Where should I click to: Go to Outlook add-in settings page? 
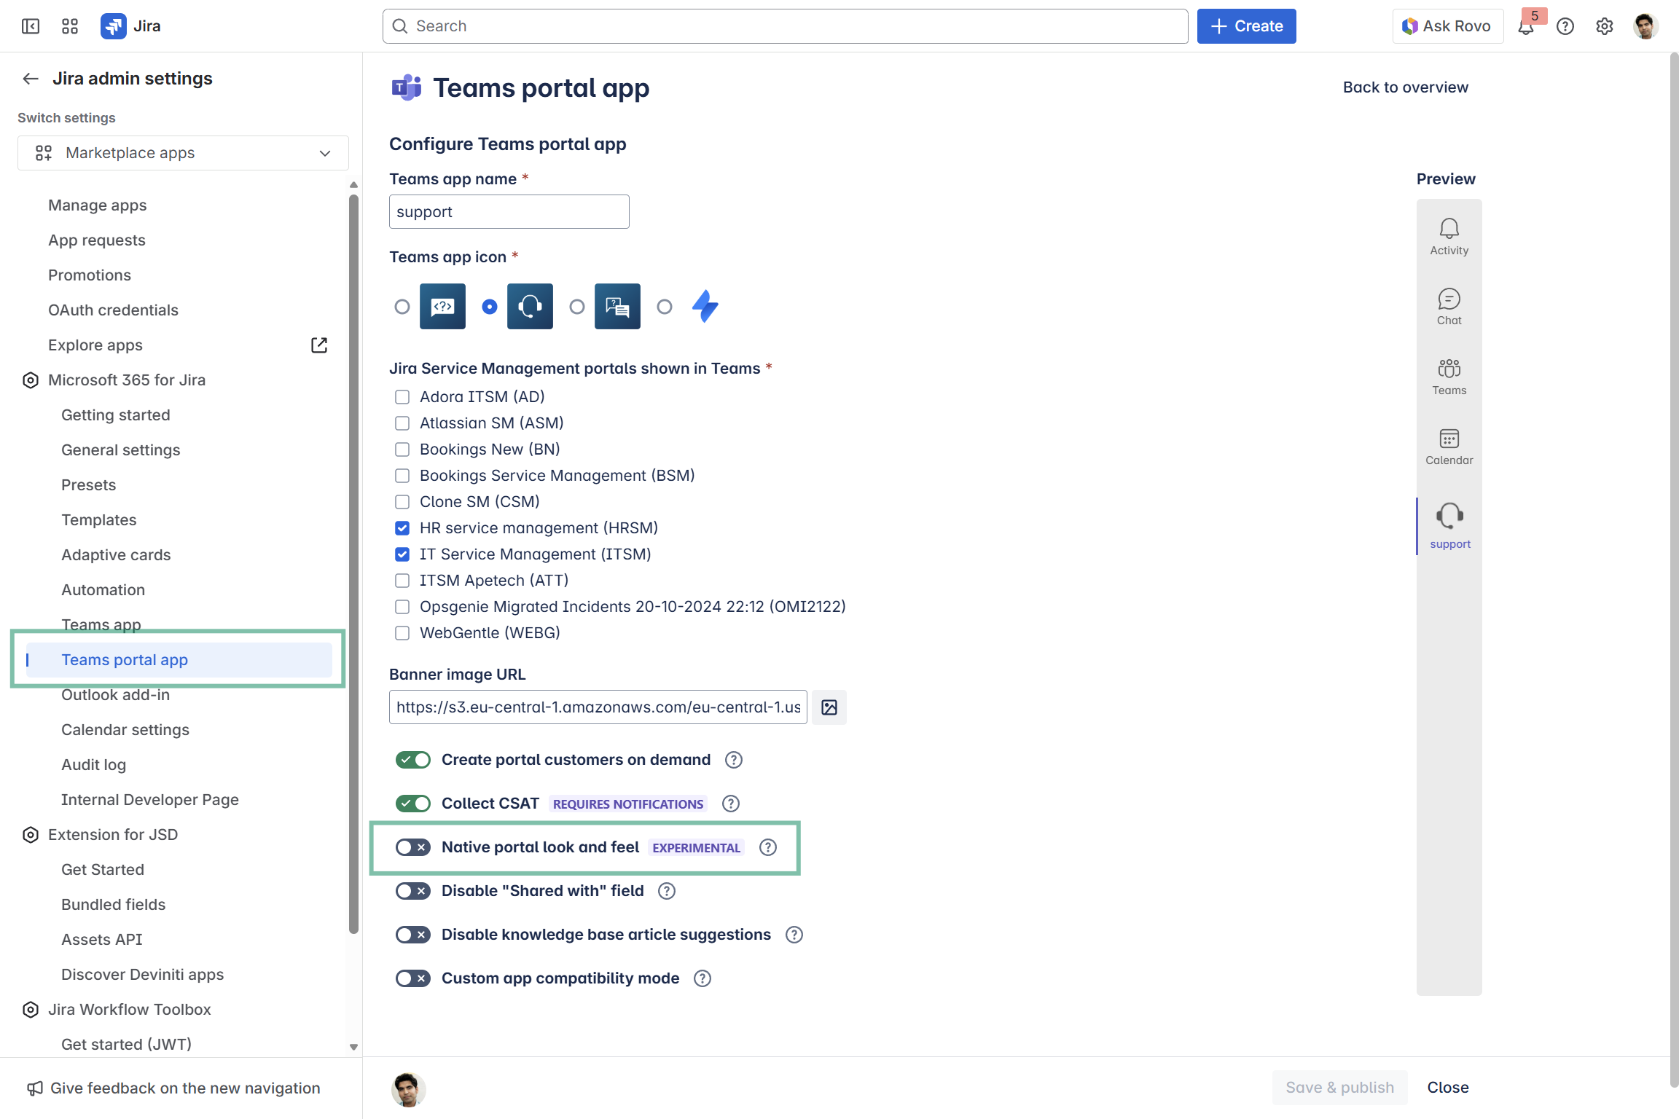[115, 695]
